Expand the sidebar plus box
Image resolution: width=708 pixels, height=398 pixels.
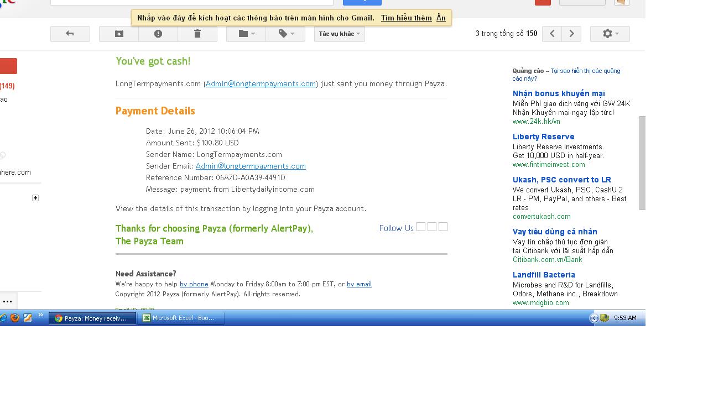[35, 198]
